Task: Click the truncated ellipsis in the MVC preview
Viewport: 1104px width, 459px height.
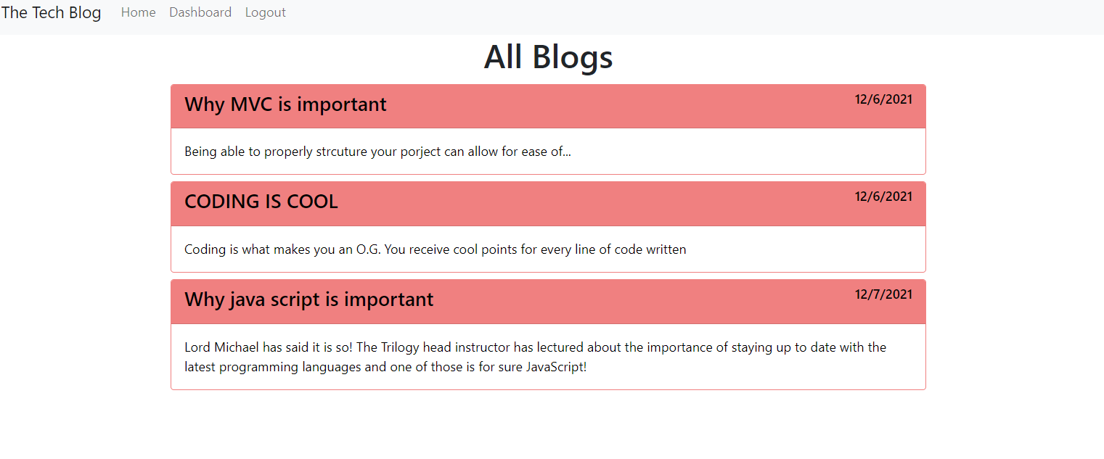Action: (565, 152)
